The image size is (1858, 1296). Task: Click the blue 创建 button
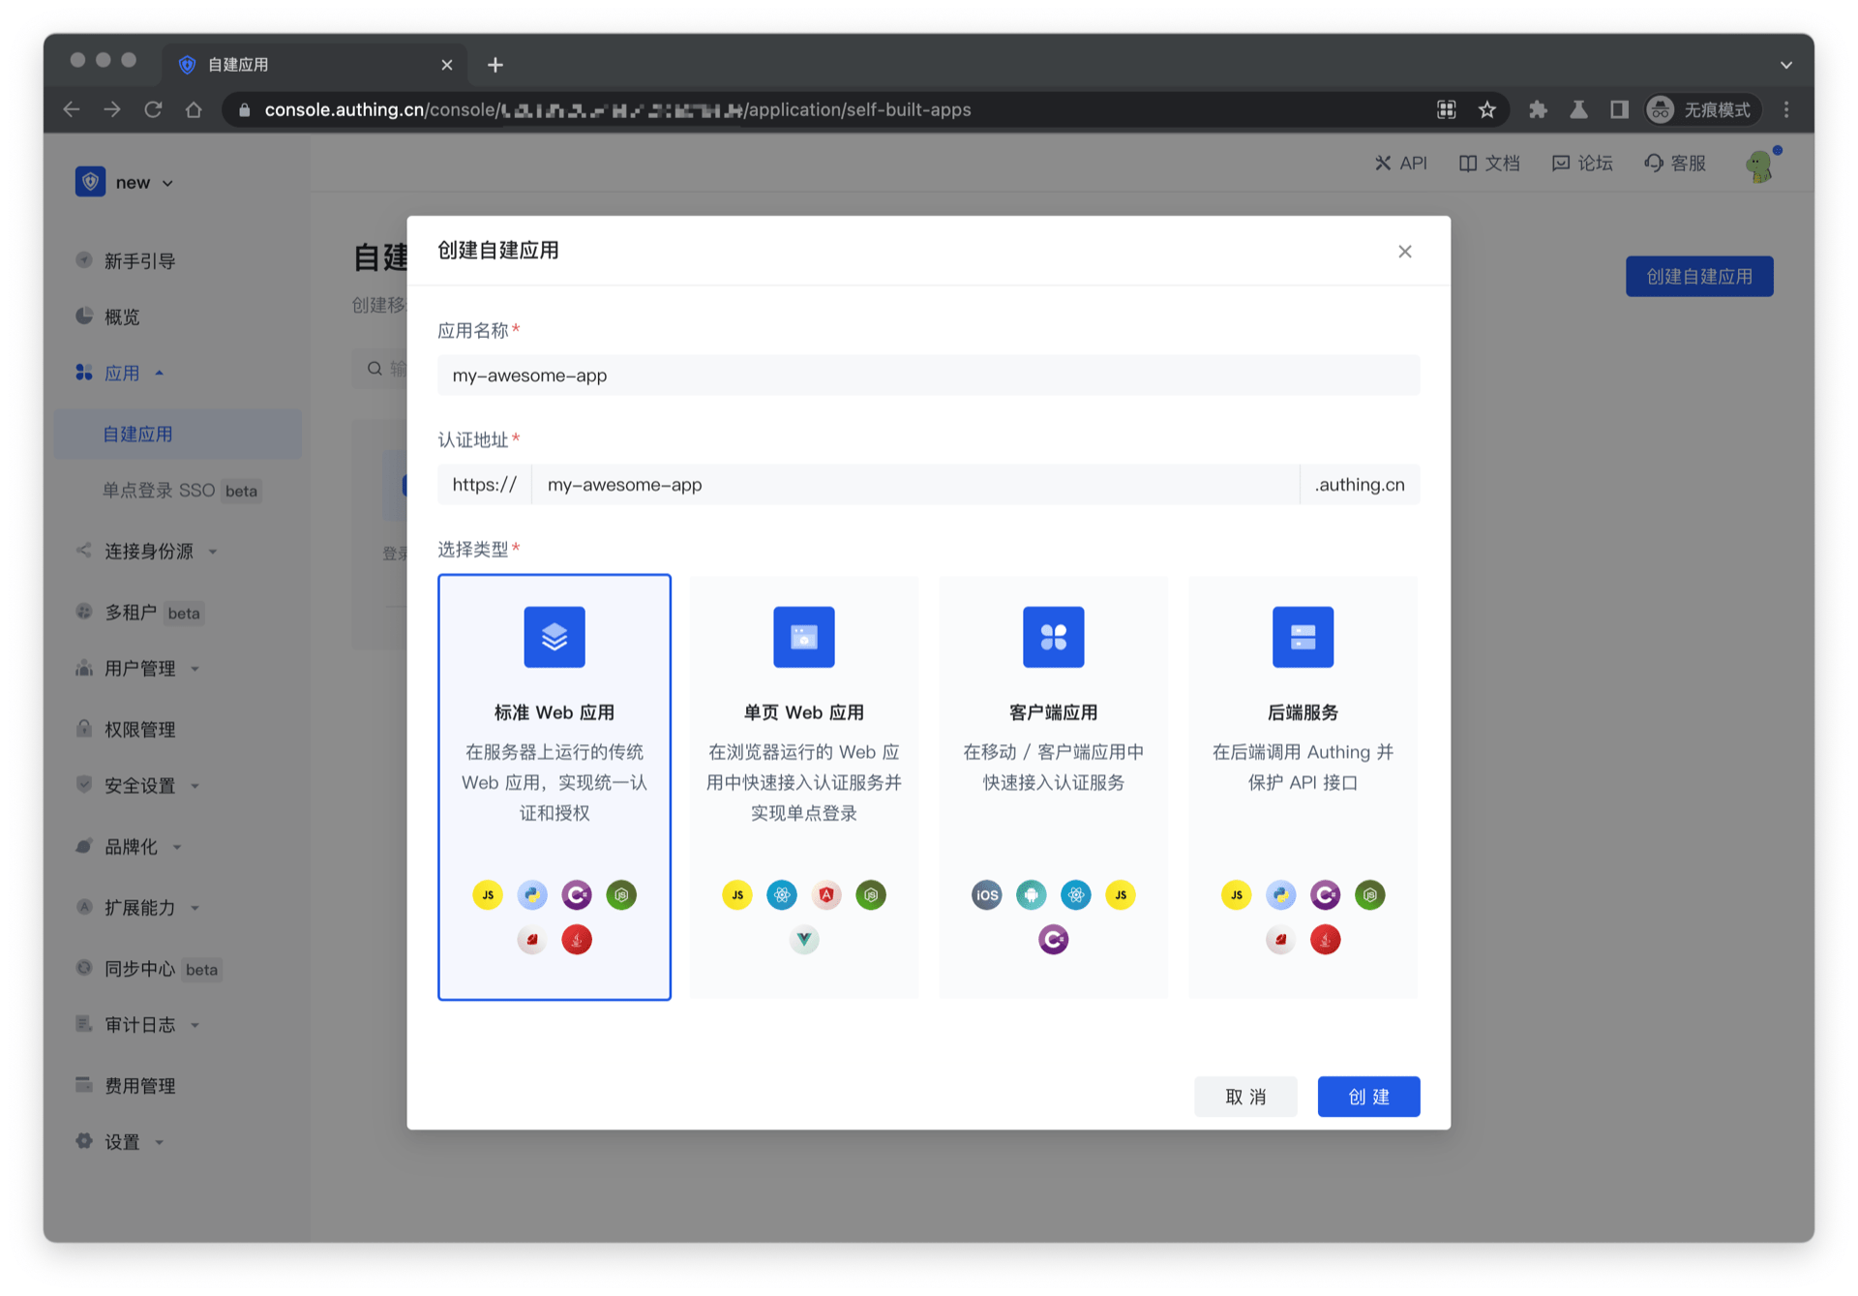coord(1367,1096)
